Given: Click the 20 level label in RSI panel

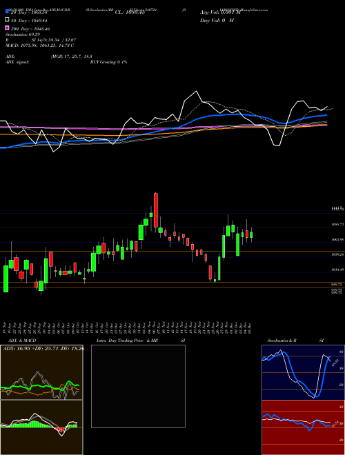Looking at the screenshot, I should click(342, 440).
